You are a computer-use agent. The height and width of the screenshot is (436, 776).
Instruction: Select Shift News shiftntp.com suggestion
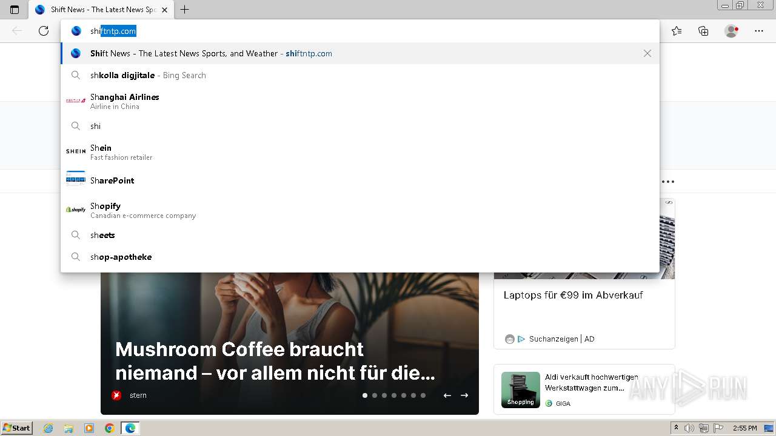click(360, 53)
